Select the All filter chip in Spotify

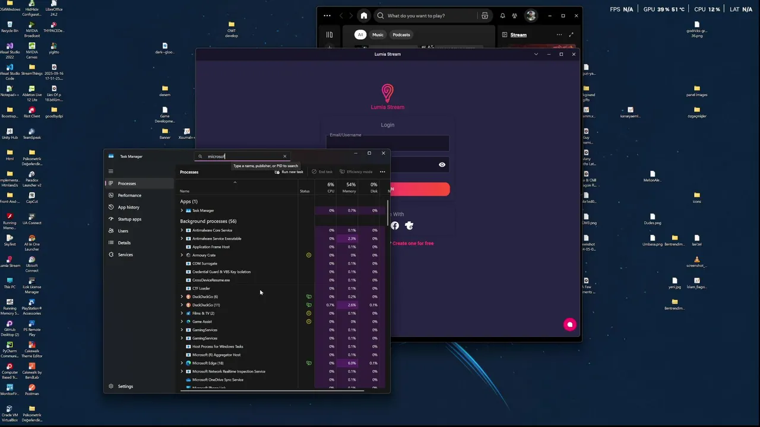[x=360, y=34]
